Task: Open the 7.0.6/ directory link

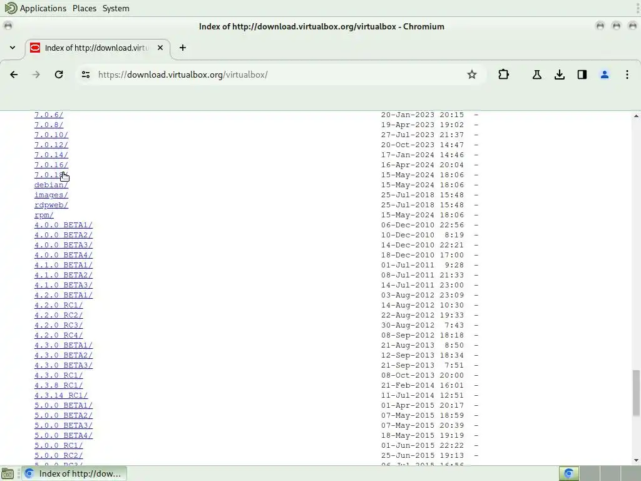Action: (x=49, y=115)
